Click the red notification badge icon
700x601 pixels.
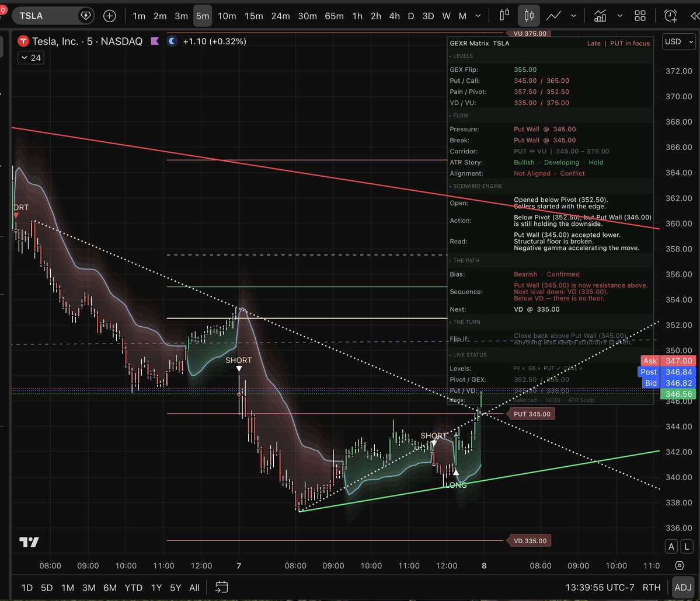[3, 10]
